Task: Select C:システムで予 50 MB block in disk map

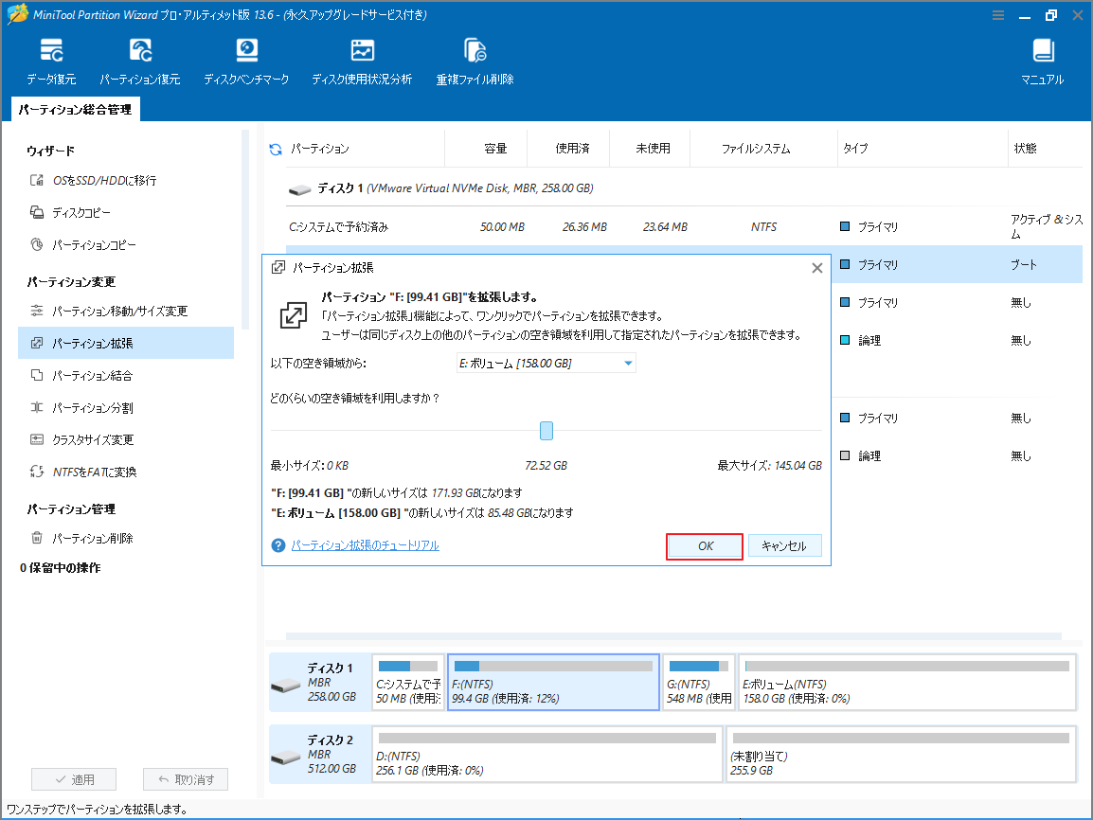Action: [x=408, y=682]
